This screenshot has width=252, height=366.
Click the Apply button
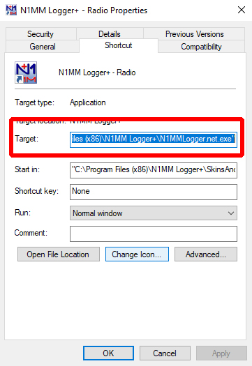click(221, 353)
